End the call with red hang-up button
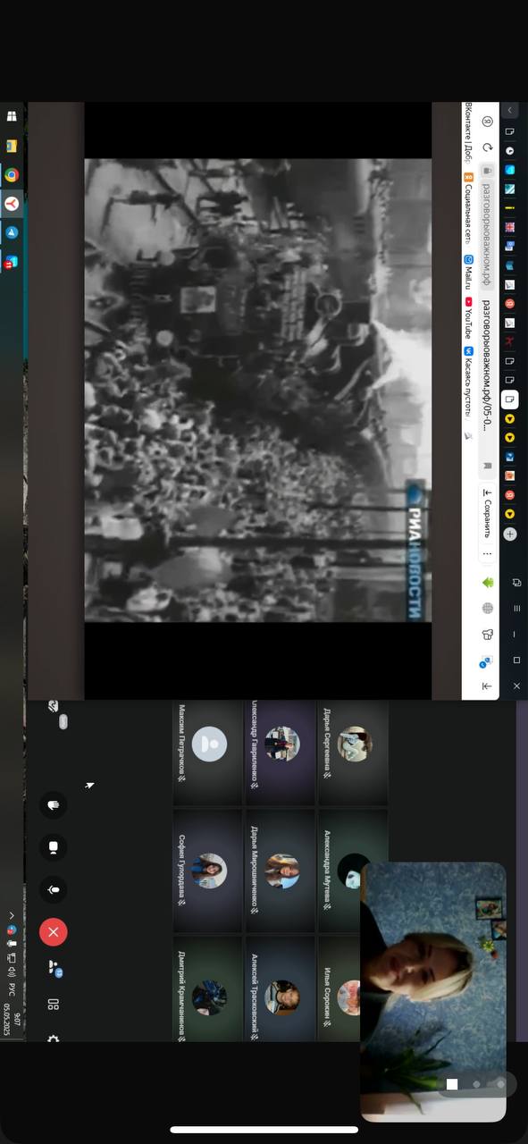 click(x=54, y=932)
